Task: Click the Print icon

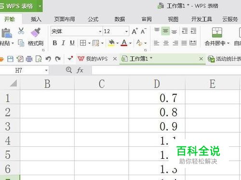Action: [29, 59]
